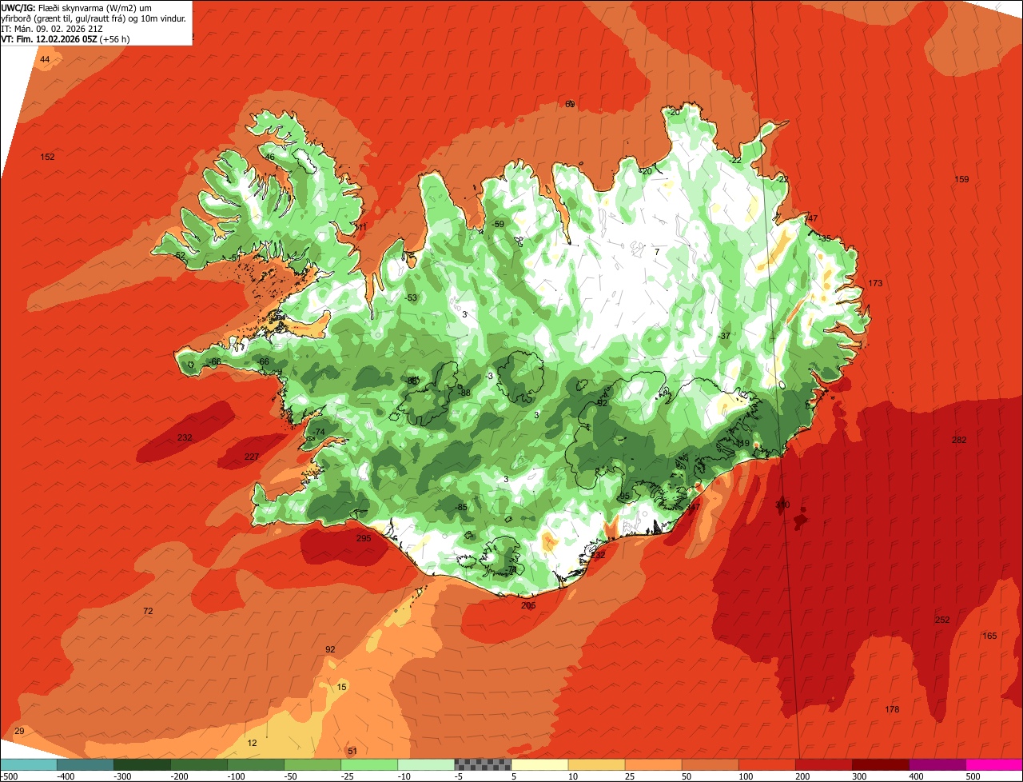Image resolution: width=1023 pixels, height=782 pixels.
Task: Click the map value 29 in the bottom-left corner
Action: [20, 731]
